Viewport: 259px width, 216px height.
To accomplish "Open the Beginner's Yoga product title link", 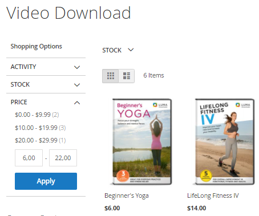I will coord(127,195).
